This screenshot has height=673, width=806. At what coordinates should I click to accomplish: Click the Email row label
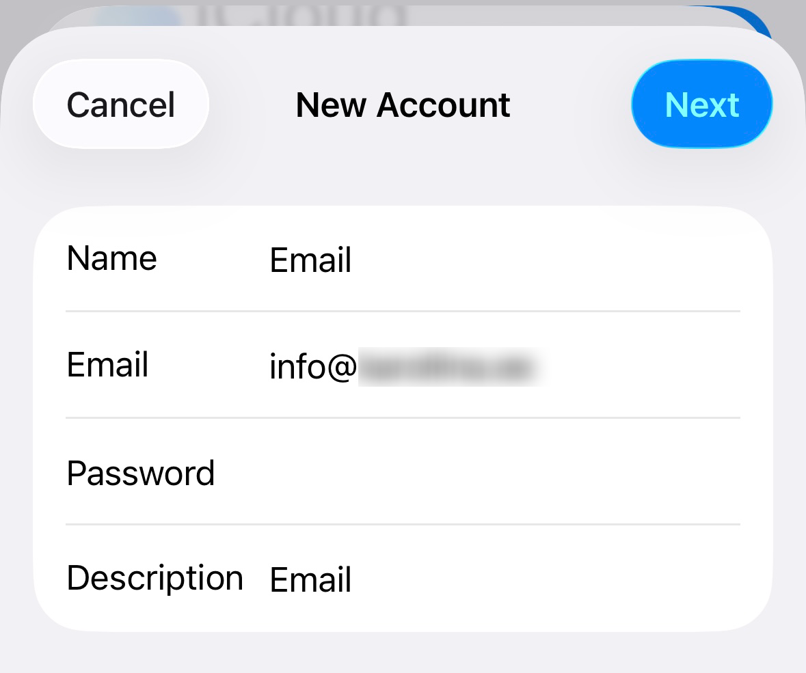click(x=107, y=365)
